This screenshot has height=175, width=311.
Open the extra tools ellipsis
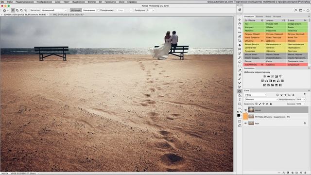(240, 108)
